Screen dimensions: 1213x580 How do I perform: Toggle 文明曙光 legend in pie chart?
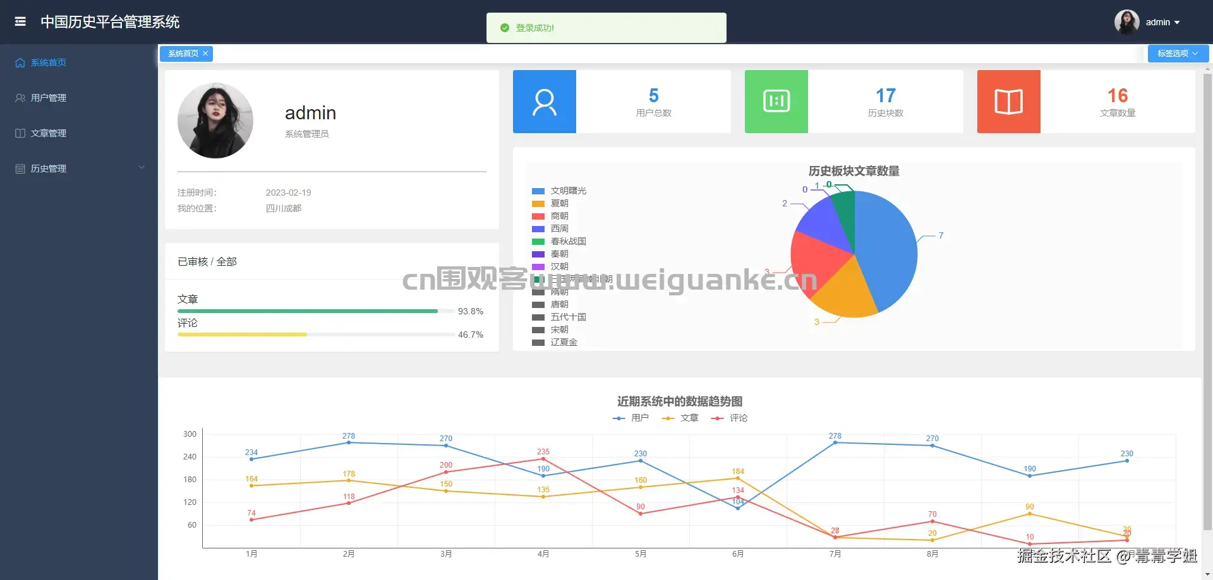pyautogui.click(x=559, y=191)
